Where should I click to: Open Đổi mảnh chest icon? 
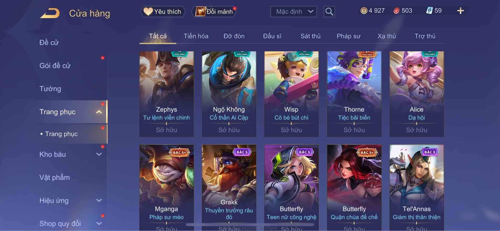[200, 12]
